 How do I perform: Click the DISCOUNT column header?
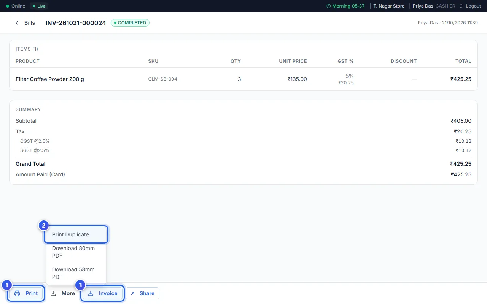(x=404, y=61)
